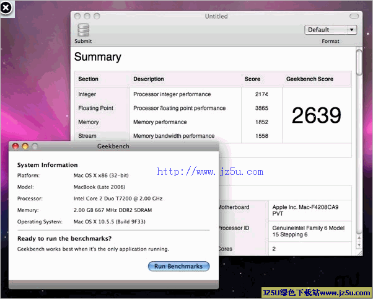
Task: Click the stream score 1558
Action: pos(261,136)
